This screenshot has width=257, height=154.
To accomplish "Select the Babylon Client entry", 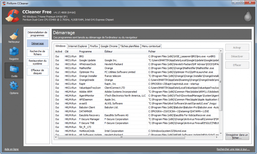I will [x=137, y=108].
